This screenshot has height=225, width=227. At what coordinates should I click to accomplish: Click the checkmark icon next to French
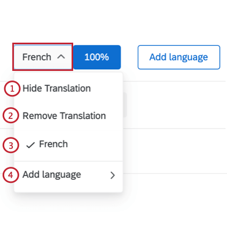tap(30, 145)
